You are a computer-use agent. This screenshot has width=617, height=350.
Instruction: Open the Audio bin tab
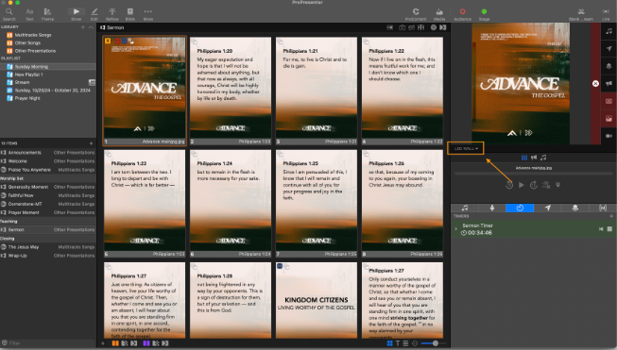[465, 208]
